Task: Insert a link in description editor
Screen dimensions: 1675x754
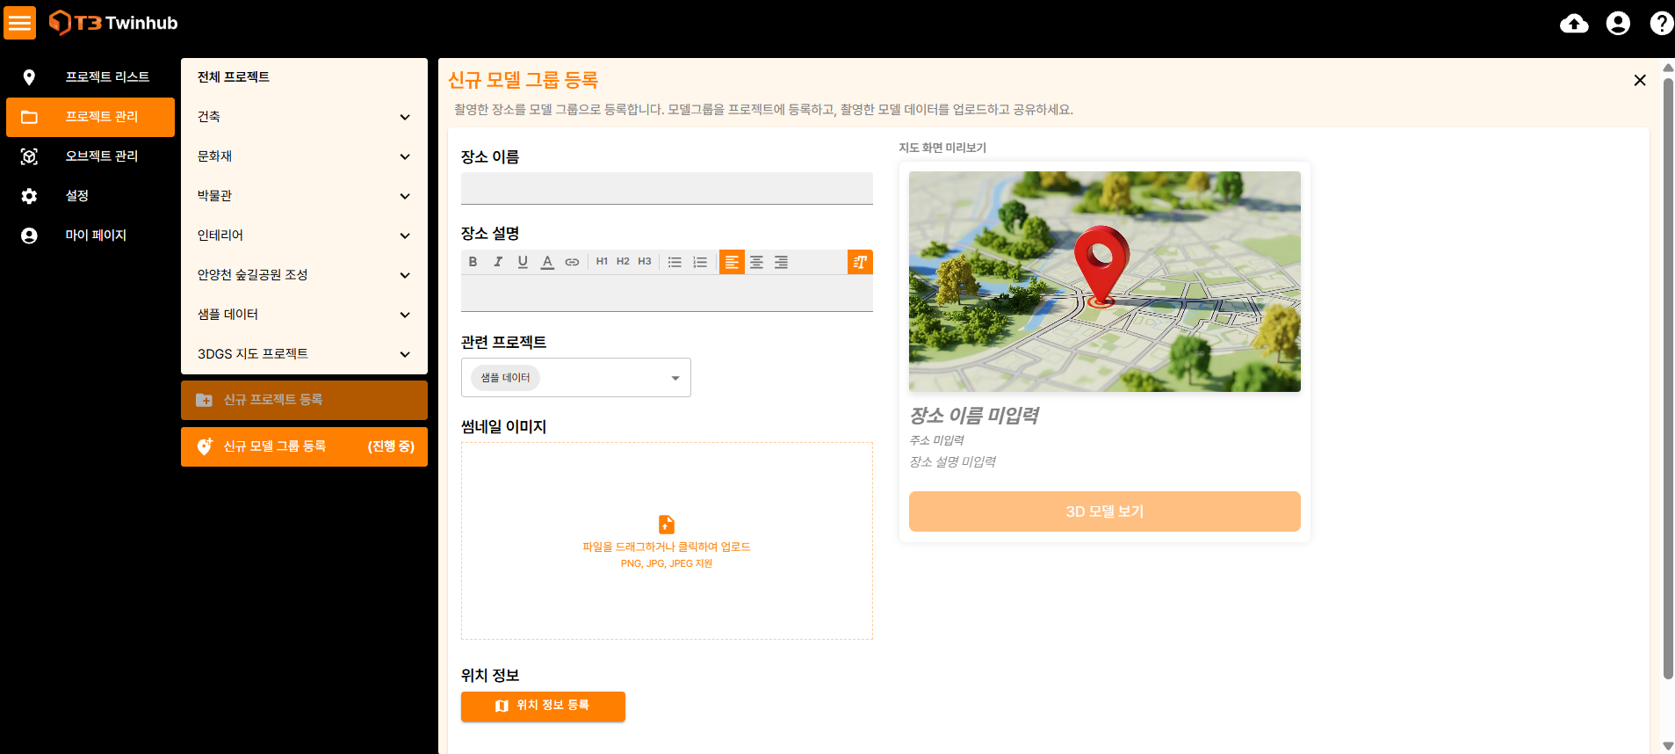Action: coord(572,262)
